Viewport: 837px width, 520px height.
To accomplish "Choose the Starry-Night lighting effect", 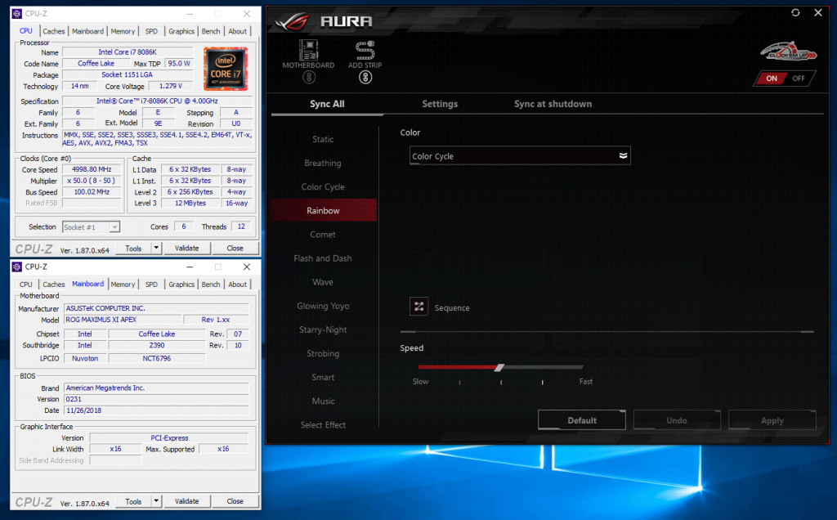I will [323, 329].
